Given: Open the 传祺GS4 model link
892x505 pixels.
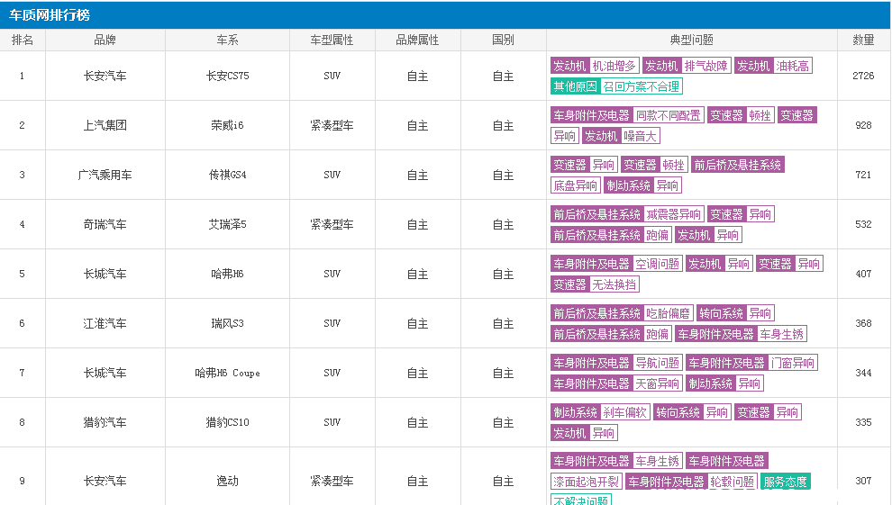Looking at the screenshot, I should pyautogui.click(x=227, y=175).
